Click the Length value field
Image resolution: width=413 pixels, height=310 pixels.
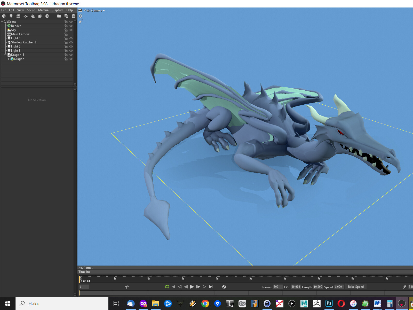(318, 287)
